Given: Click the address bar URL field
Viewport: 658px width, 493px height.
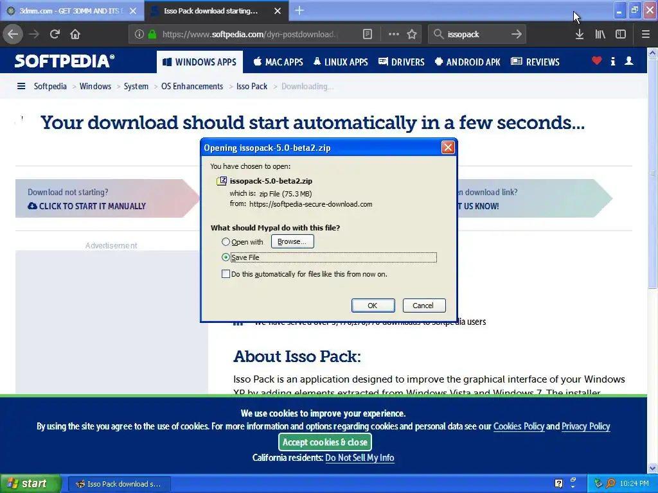Looking at the screenshot, I should pyautogui.click(x=249, y=35).
